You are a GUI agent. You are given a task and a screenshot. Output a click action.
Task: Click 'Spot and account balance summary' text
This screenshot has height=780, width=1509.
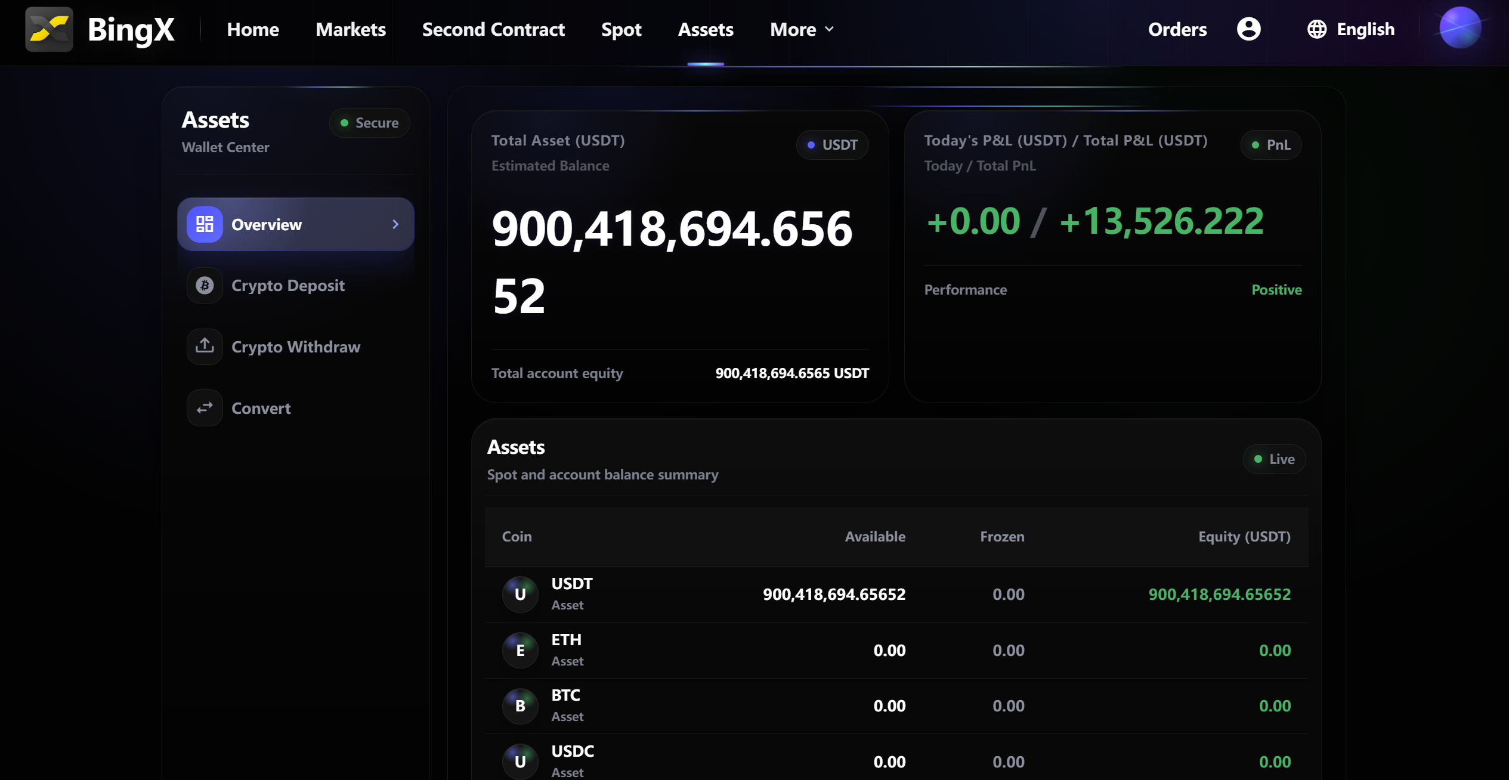pyautogui.click(x=602, y=475)
